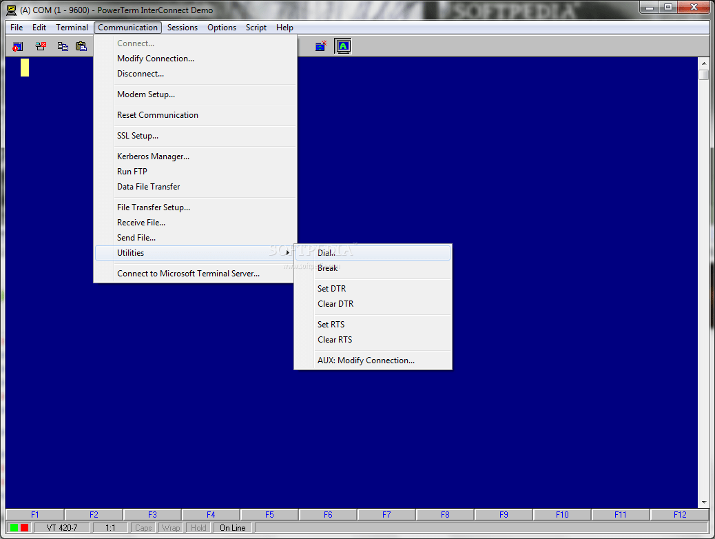Toggle the On Line status indicator
Image resolution: width=715 pixels, height=539 pixels.
click(x=233, y=528)
